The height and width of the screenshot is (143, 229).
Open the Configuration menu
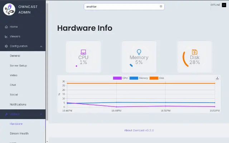pos(23,46)
